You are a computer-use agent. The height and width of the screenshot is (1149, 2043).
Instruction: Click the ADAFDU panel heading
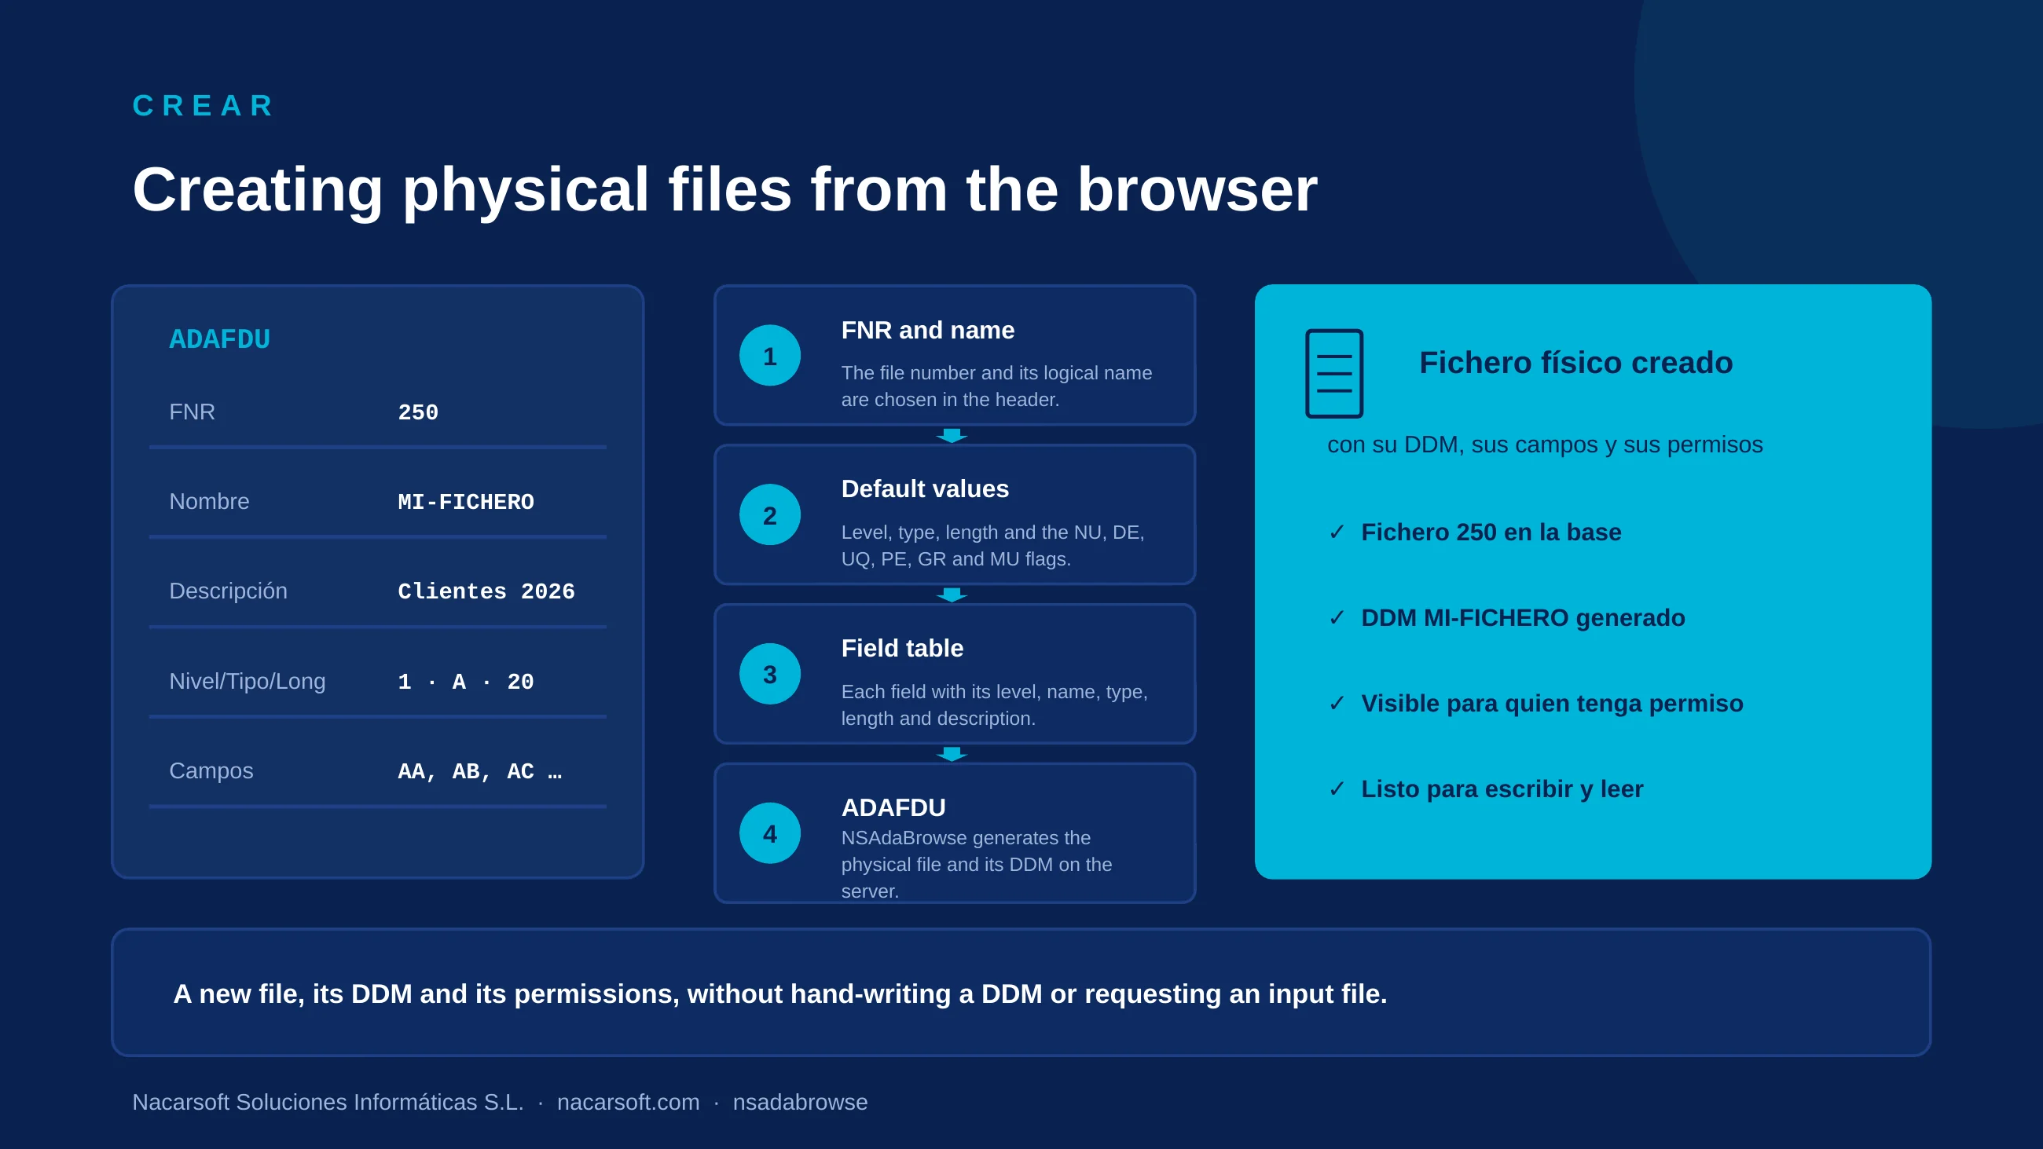click(220, 339)
